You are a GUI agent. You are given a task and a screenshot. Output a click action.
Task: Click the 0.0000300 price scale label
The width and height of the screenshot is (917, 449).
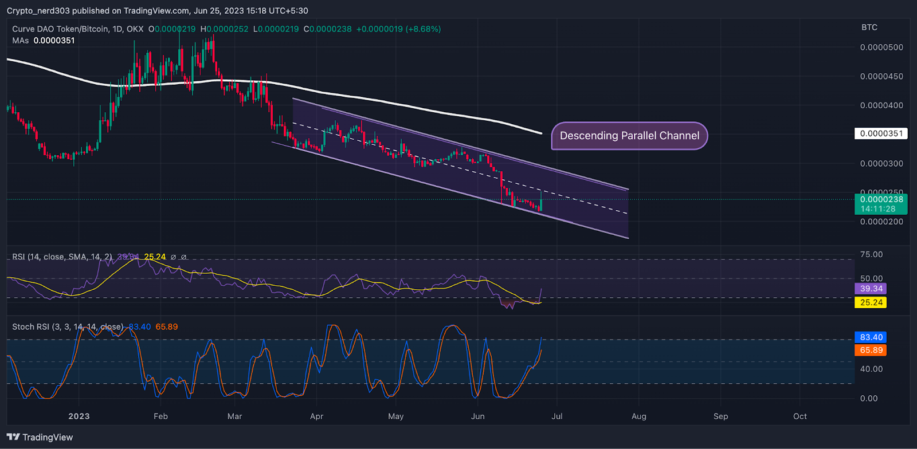click(x=881, y=163)
